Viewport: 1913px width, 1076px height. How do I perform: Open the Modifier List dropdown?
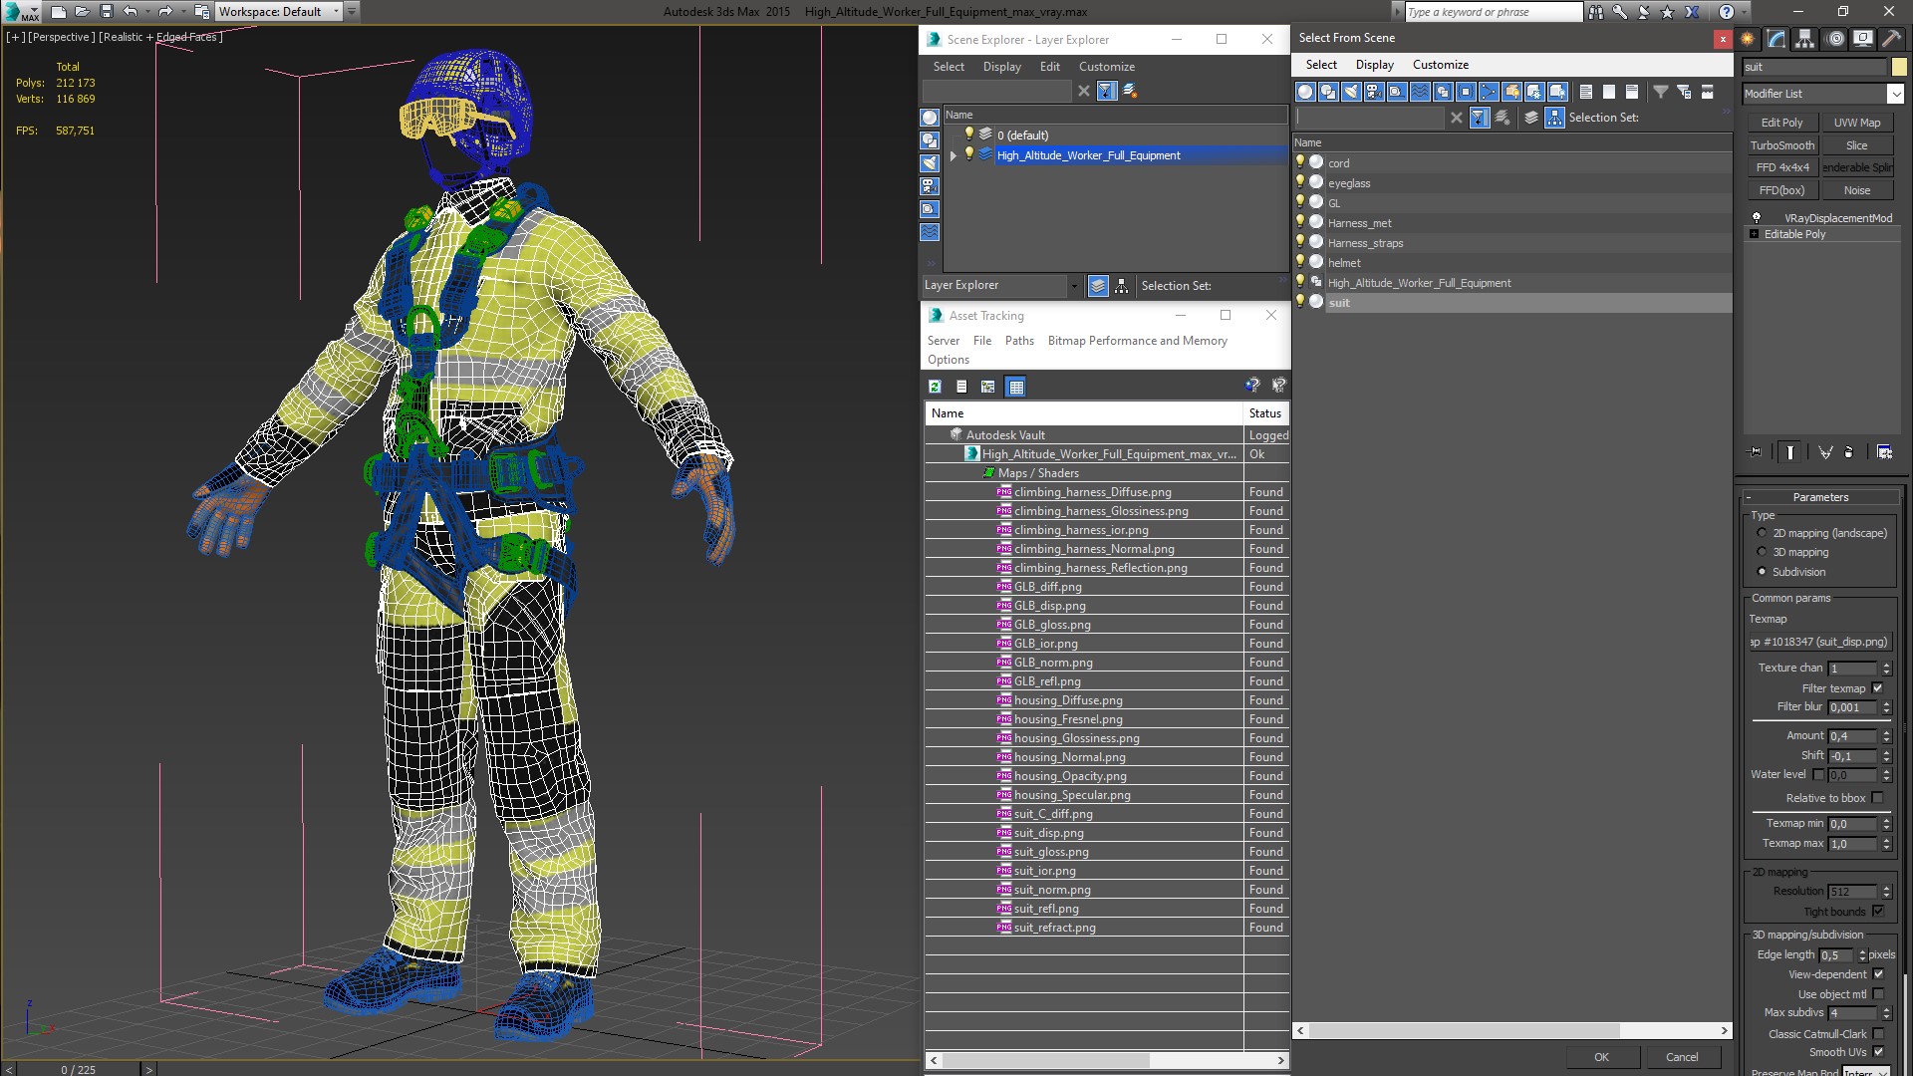[1894, 94]
